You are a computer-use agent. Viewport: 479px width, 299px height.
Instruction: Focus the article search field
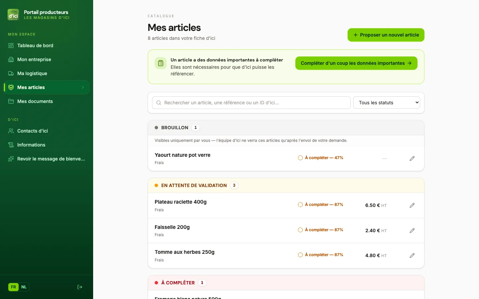251,103
